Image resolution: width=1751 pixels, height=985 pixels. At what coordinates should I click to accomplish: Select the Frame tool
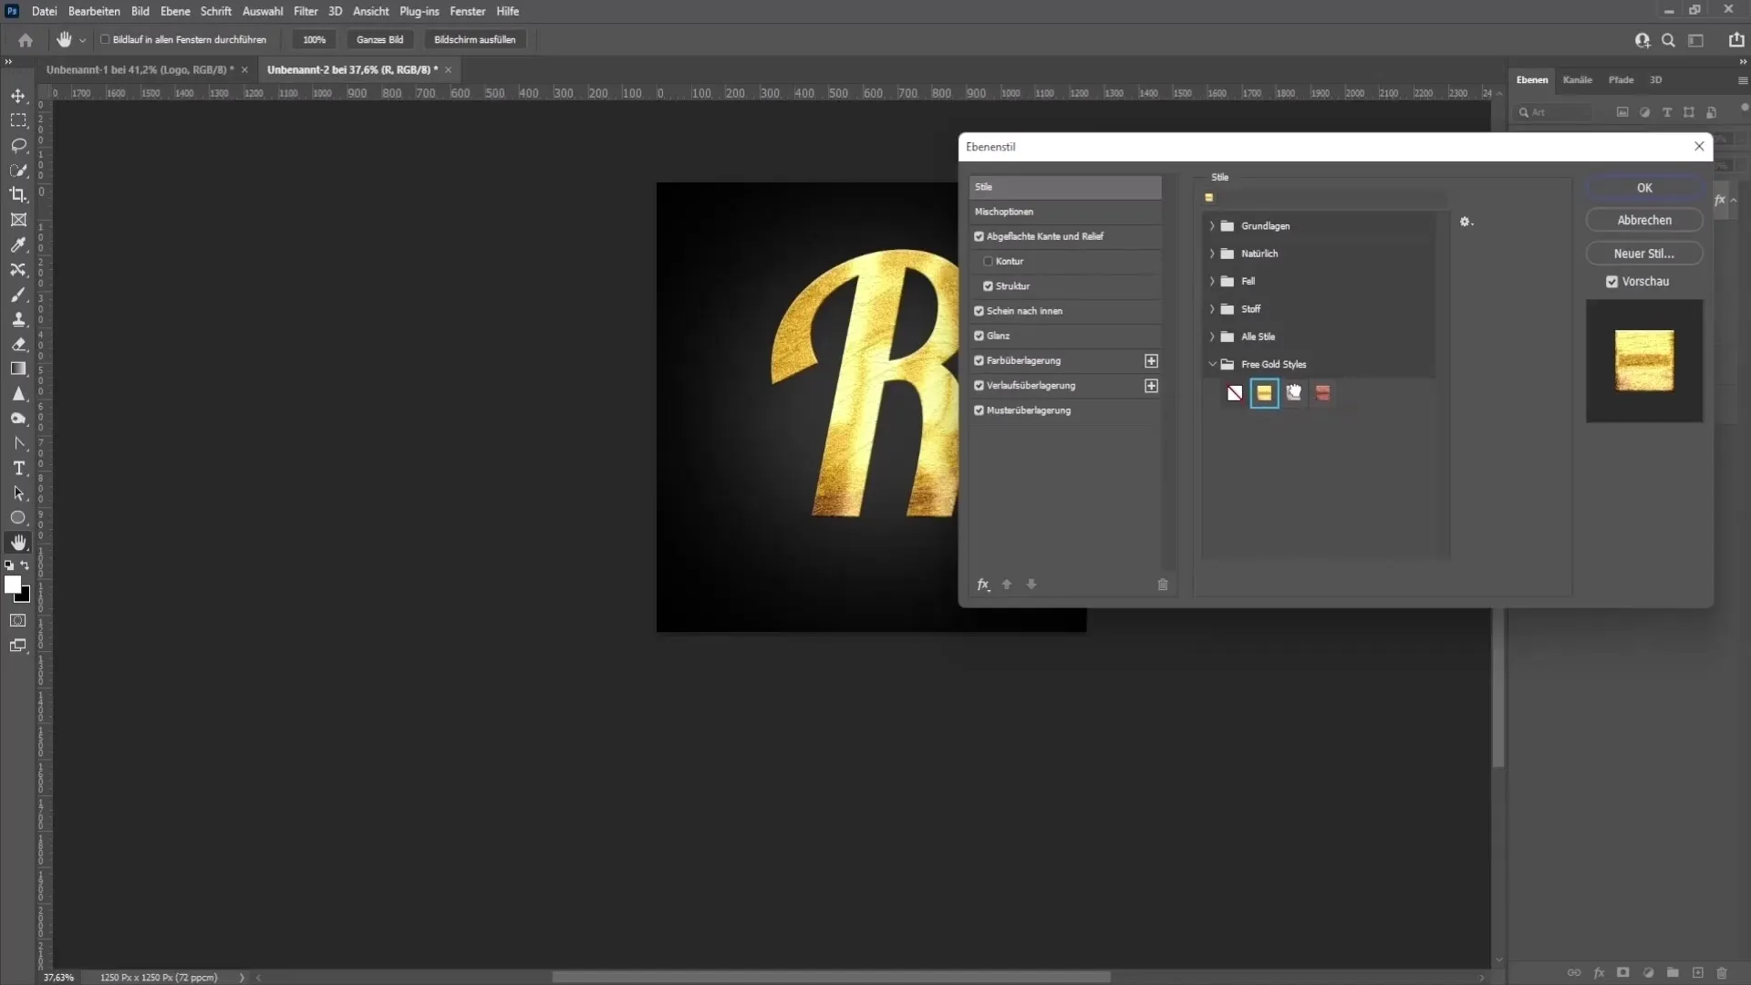tap(18, 220)
